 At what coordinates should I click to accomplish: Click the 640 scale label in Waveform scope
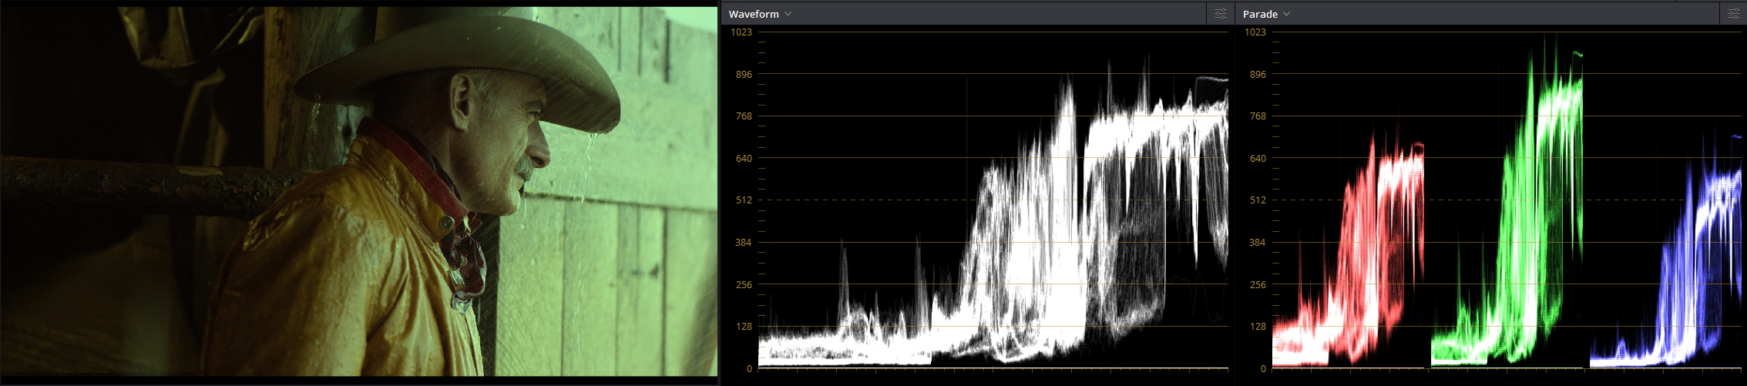pyautogui.click(x=743, y=159)
